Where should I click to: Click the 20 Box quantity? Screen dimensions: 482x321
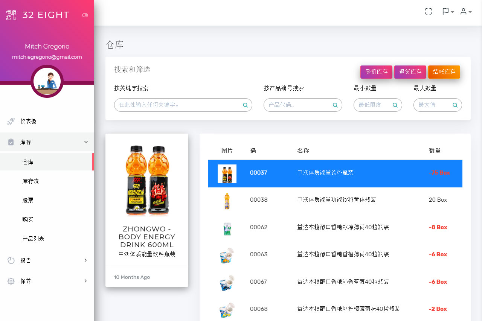[438, 200]
